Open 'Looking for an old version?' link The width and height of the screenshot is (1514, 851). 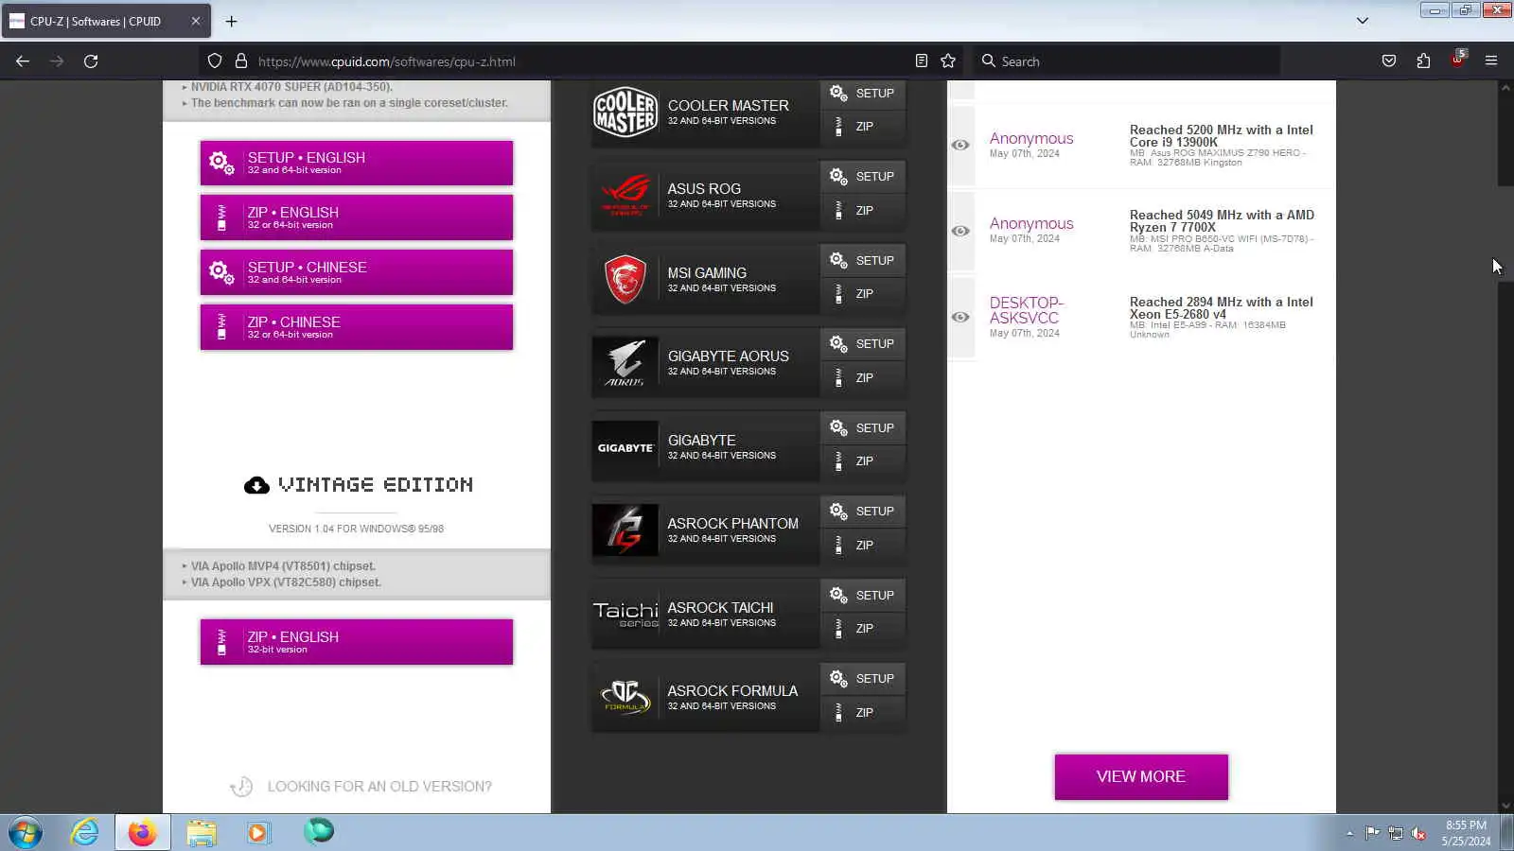379,787
